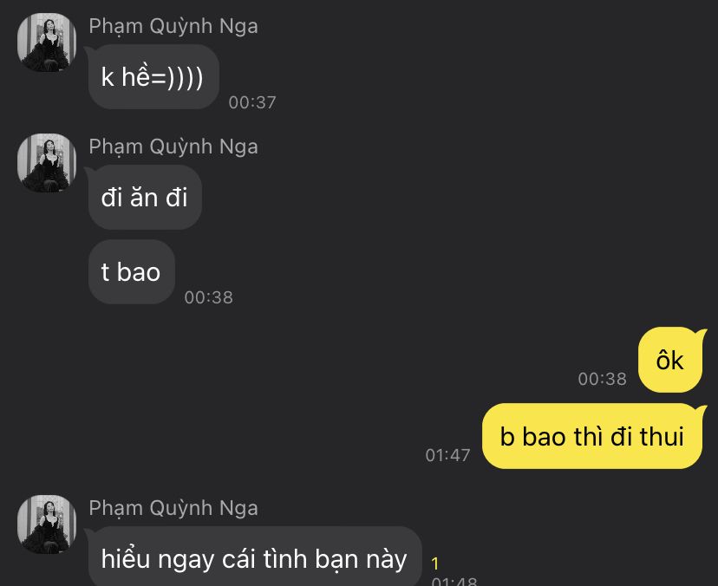718x586 pixels.
Task: Select the "t bao" message bubble
Action: pyautogui.click(x=132, y=272)
